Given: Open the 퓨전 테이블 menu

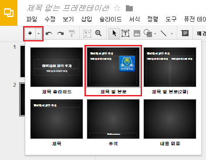Looking at the screenshot, I should [x=195, y=19].
